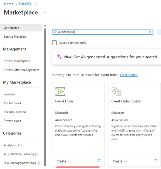Click the Management section heading
161x169 pixels.
[x=15, y=49]
